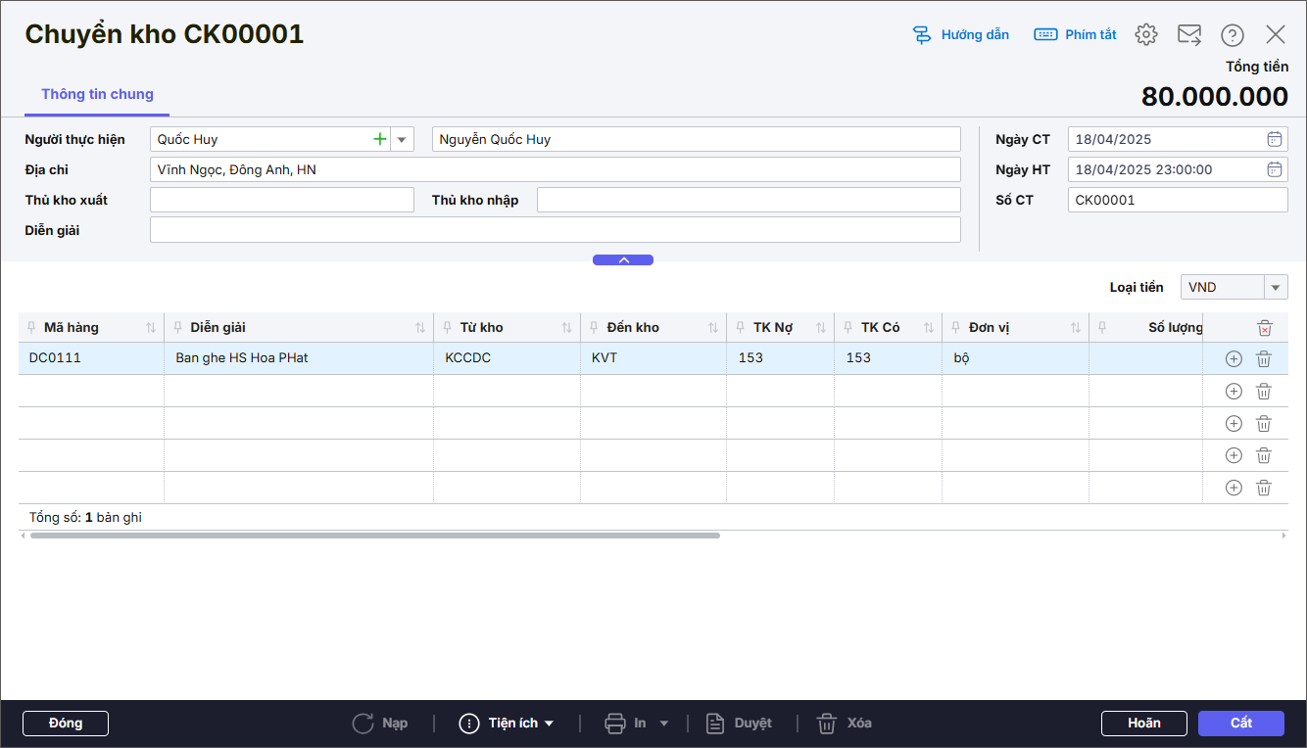Viewport: 1307px width, 748px height.
Task: Click the mail forward icon
Action: 1188,35
